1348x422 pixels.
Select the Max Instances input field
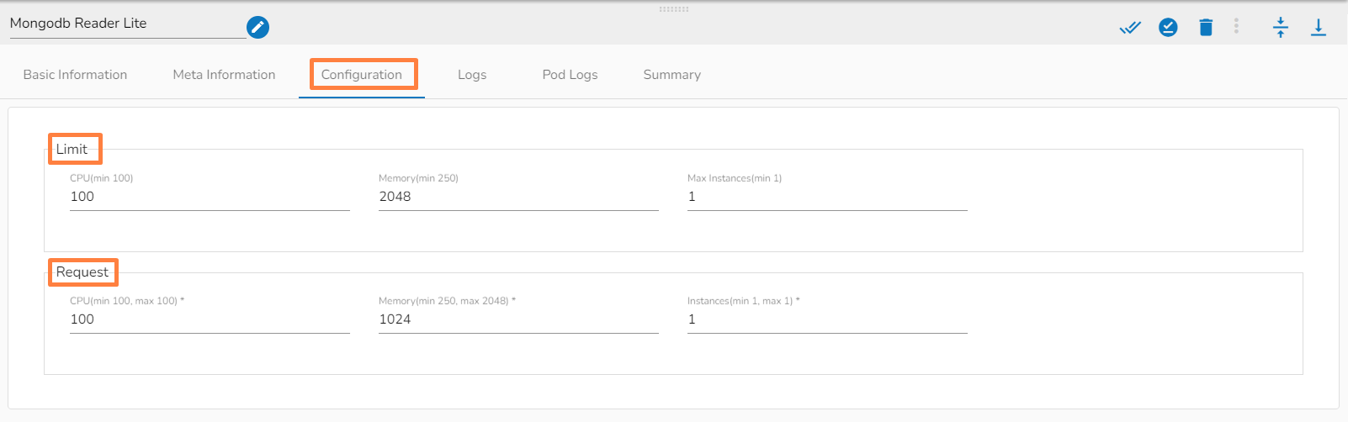click(x=827, y=197)
